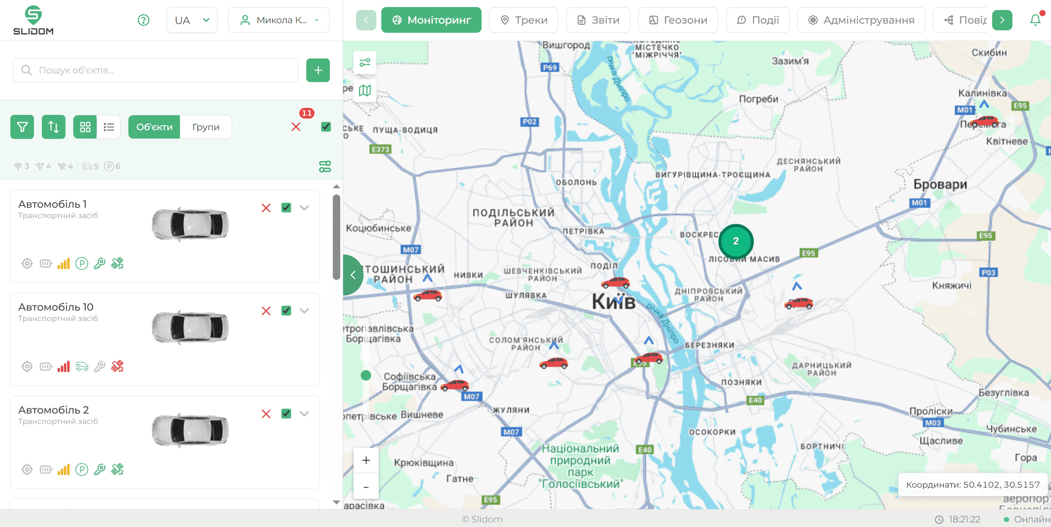Switch to list view icon
1051x527 pixels.
[109, 127]
